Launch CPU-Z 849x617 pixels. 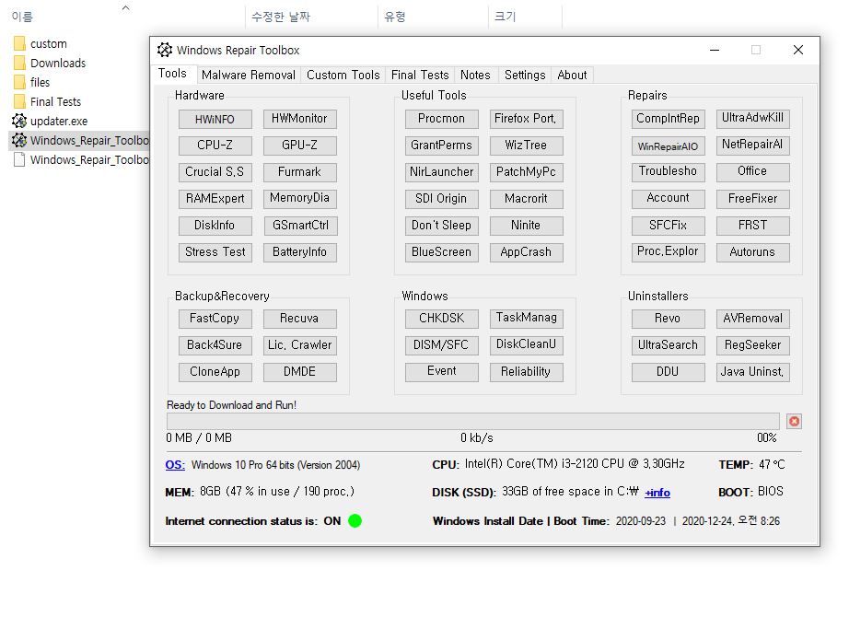215,146
